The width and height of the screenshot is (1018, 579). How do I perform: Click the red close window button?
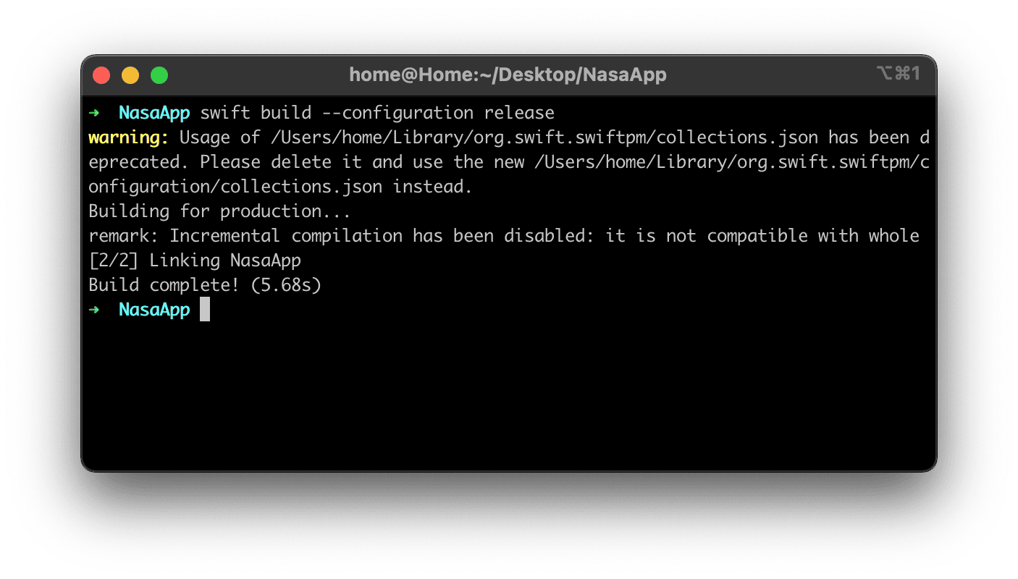(x=101, y=75)
